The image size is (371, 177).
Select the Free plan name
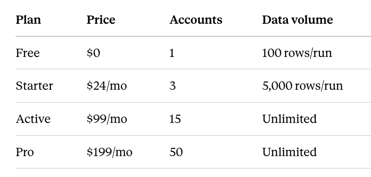click(28, 53)
